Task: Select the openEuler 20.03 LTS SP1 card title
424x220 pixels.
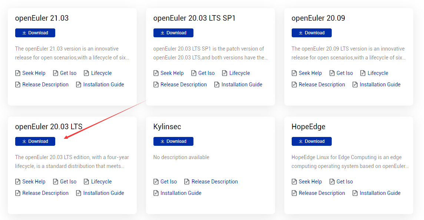Action: (194, 18)
